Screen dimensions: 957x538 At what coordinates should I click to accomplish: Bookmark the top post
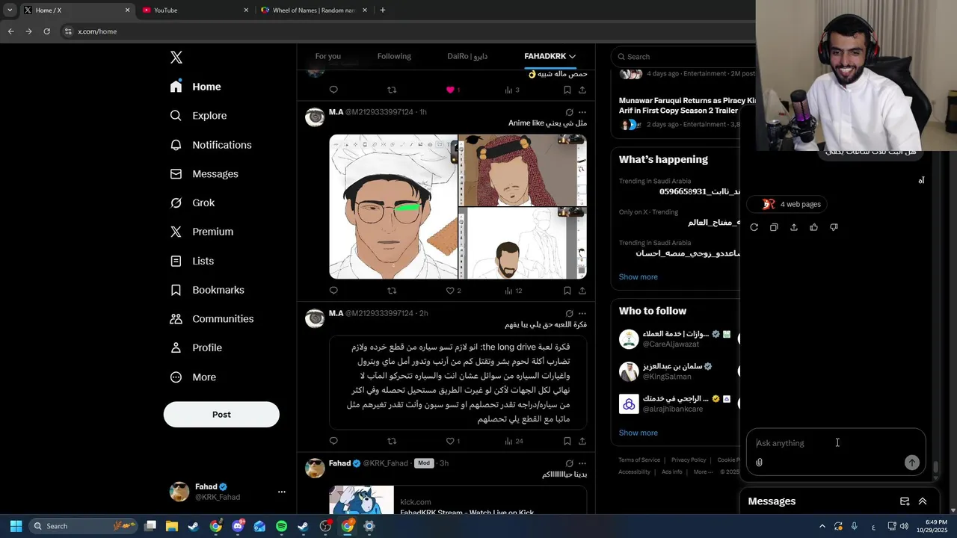(567, 90)
